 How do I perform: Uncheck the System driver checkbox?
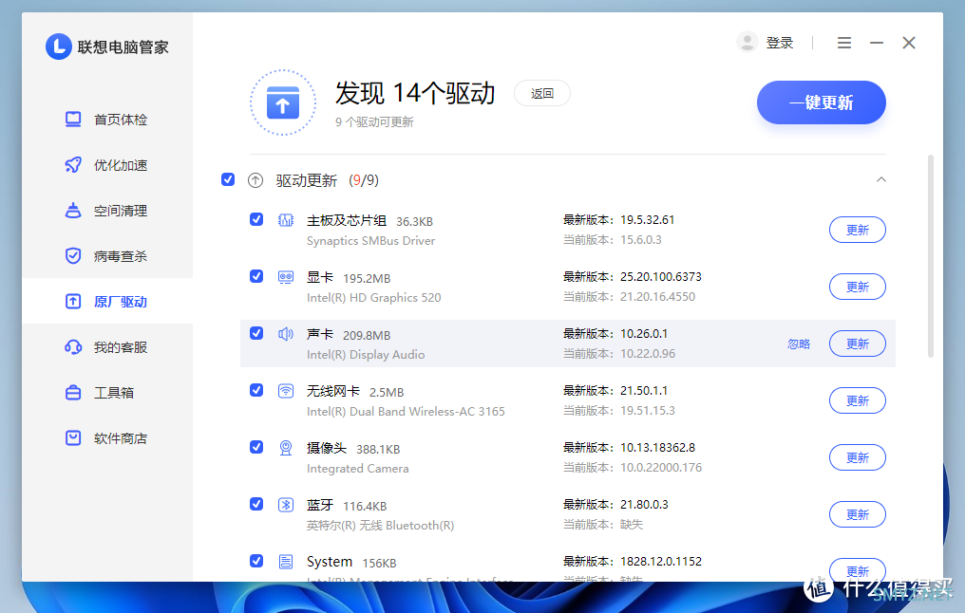(256, 561)
